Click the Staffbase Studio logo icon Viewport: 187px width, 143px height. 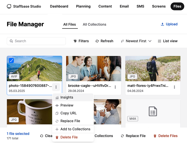pos(9,6)
